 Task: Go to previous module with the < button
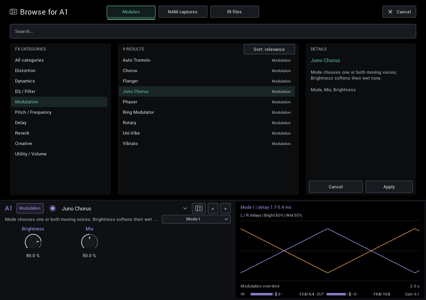pyautogui.click(x=213, y=208)
